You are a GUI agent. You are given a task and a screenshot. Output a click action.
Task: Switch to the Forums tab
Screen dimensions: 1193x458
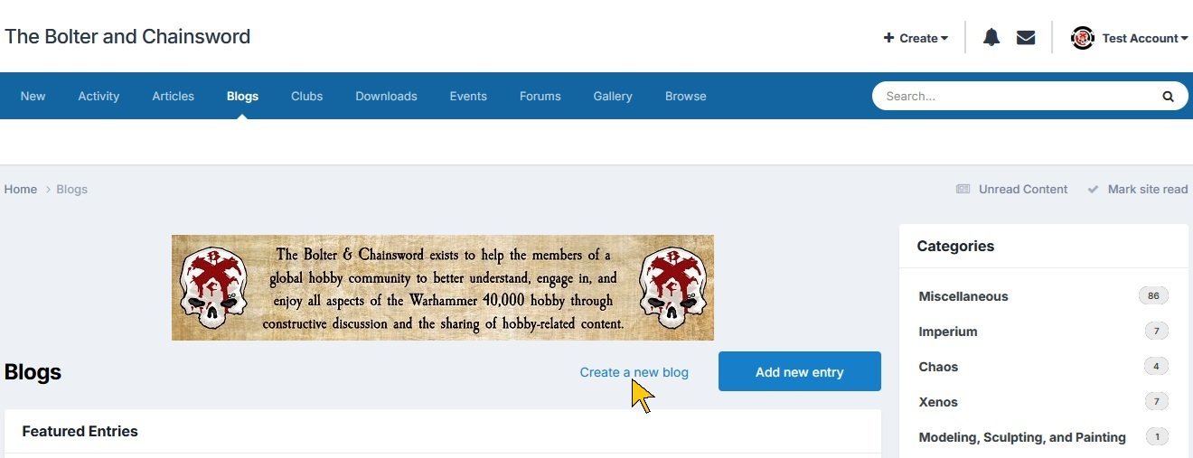540,96
